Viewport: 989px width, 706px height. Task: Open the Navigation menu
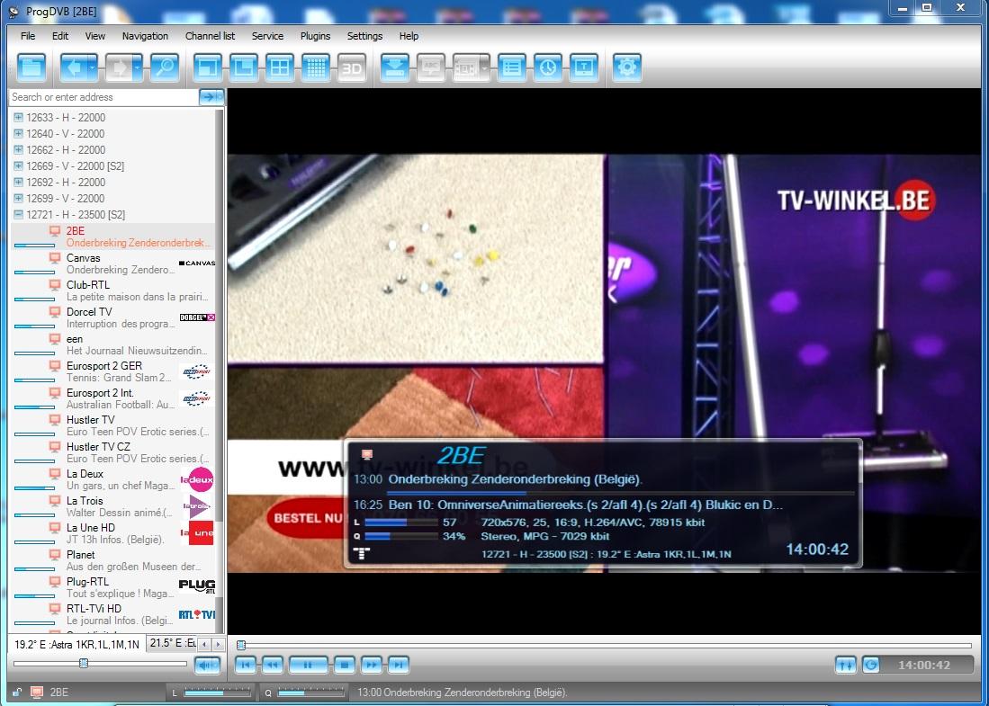point(145,36)
